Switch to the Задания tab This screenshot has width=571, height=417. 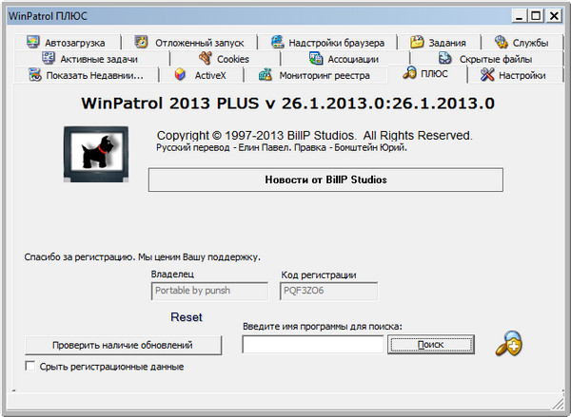(439, 42)
